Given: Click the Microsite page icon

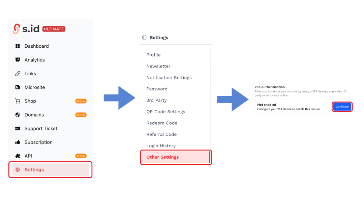Looking at the screenshot, I should [18, 87].
